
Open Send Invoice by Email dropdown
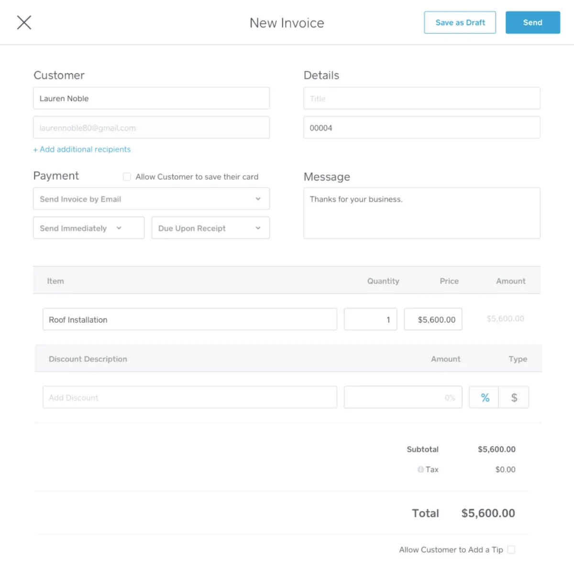(x=151, y=199)
